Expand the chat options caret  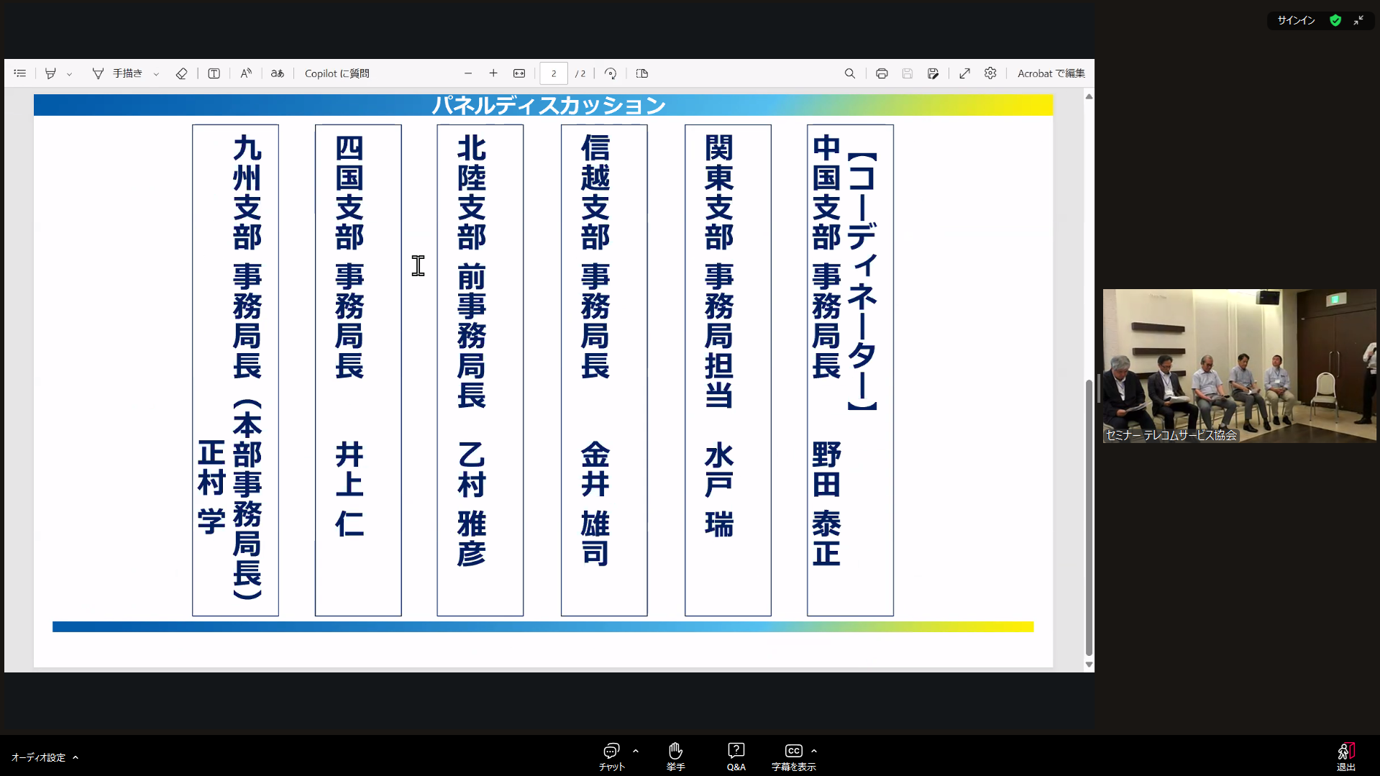[636, 751]
